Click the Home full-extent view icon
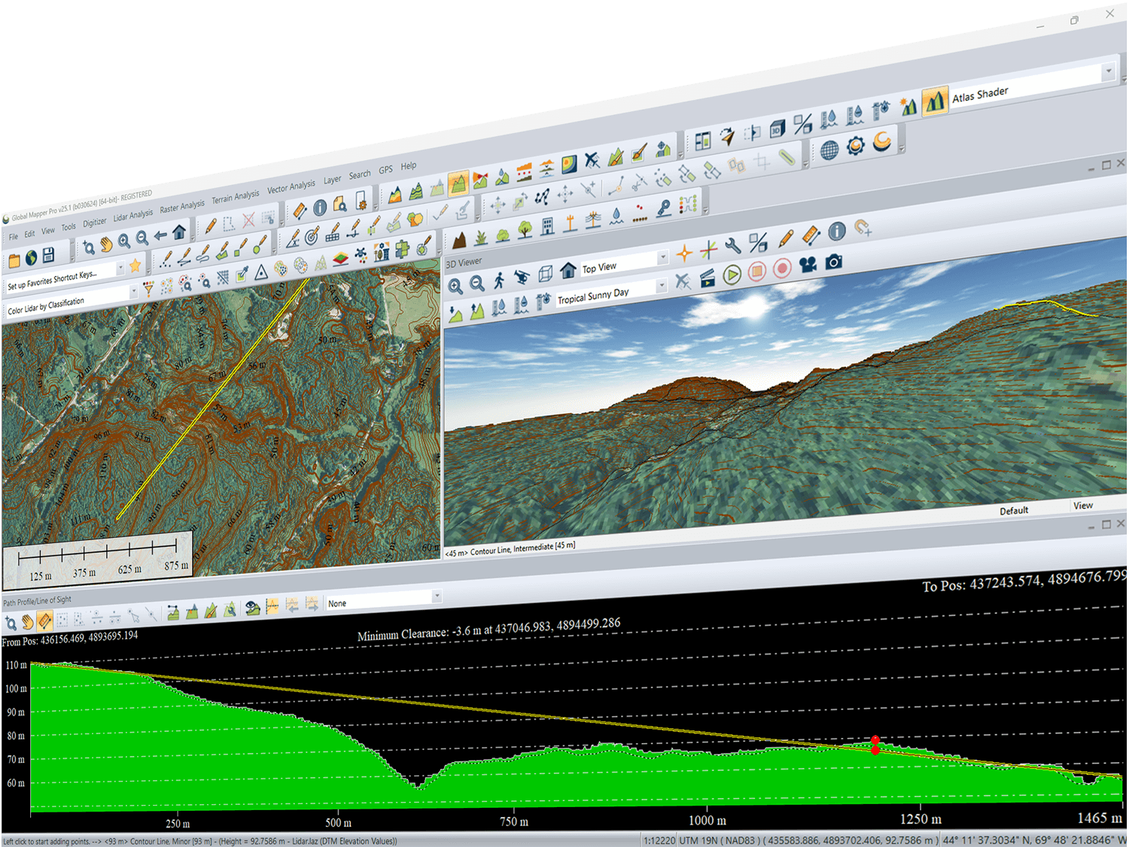Viewport: 1129px width, 847px height. pos(179,232)
